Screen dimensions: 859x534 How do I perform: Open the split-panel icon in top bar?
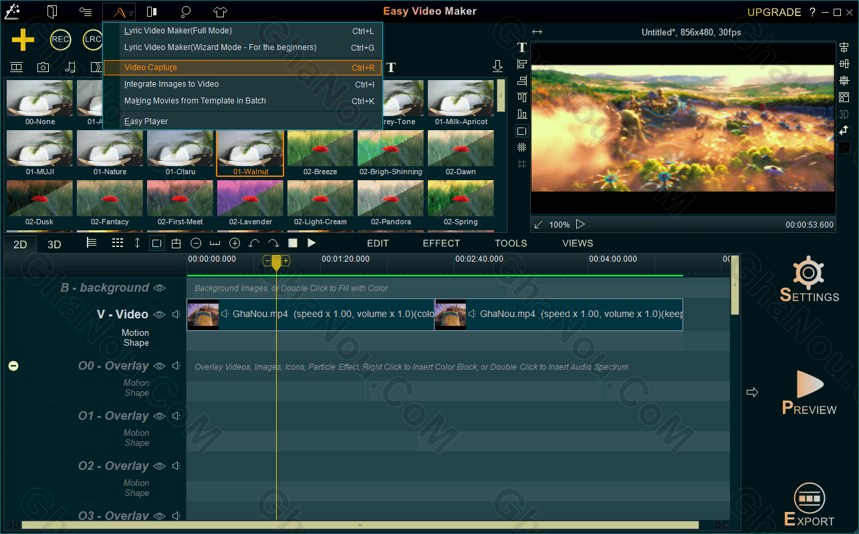(152, 11)
